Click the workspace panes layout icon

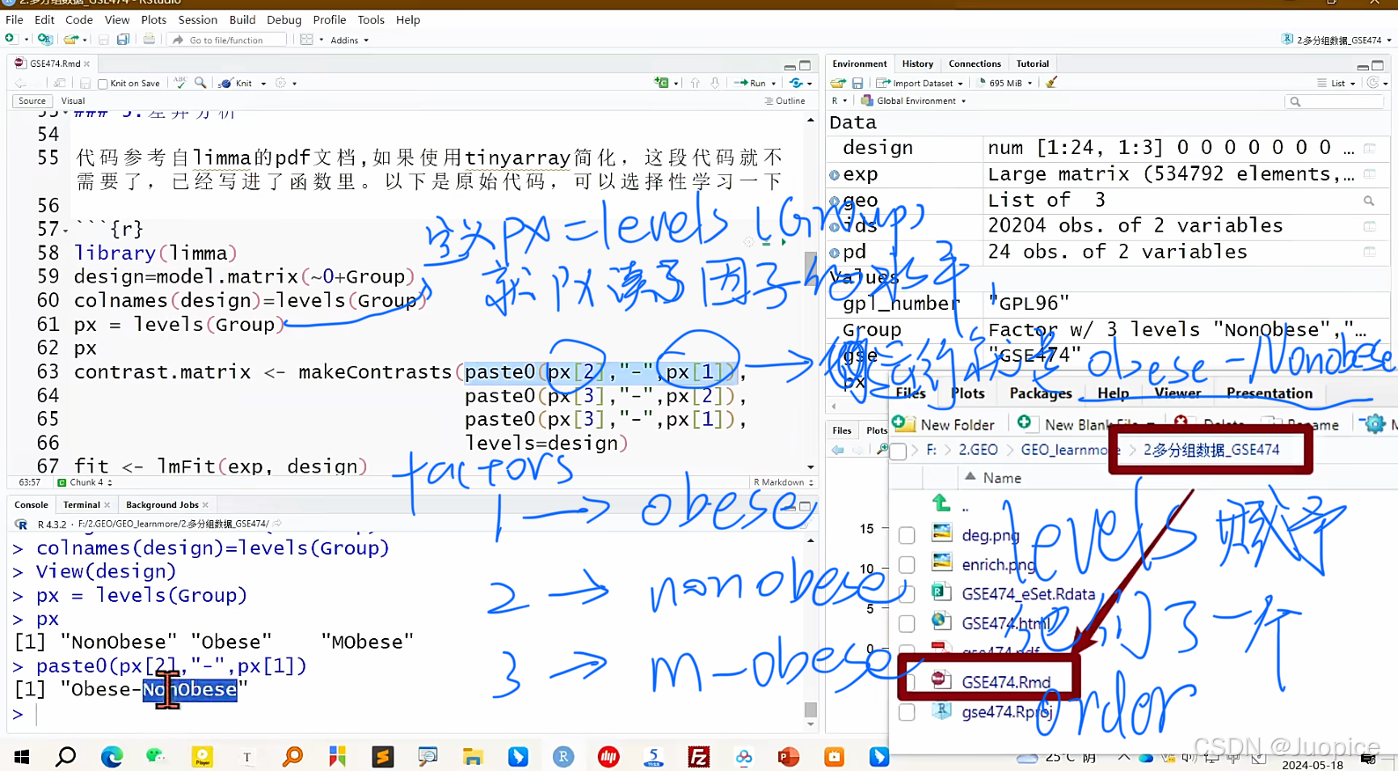306,39
